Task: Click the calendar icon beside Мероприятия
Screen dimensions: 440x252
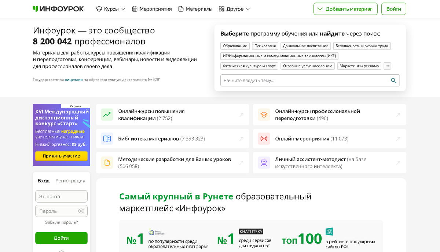Action: (135, 9)
